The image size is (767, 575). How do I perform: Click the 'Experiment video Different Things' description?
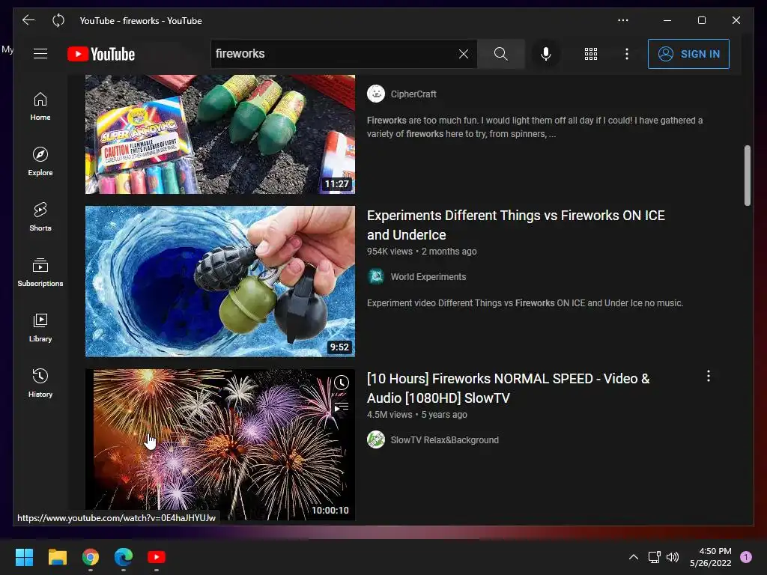tap(525, 303)
